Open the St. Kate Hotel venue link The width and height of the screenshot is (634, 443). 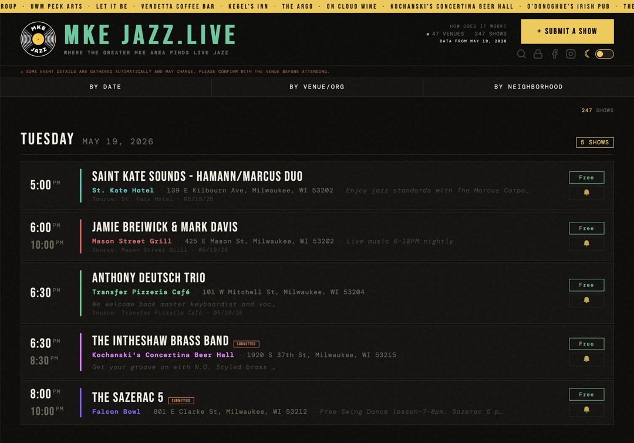pyautogui.click(x=123, y=190)
